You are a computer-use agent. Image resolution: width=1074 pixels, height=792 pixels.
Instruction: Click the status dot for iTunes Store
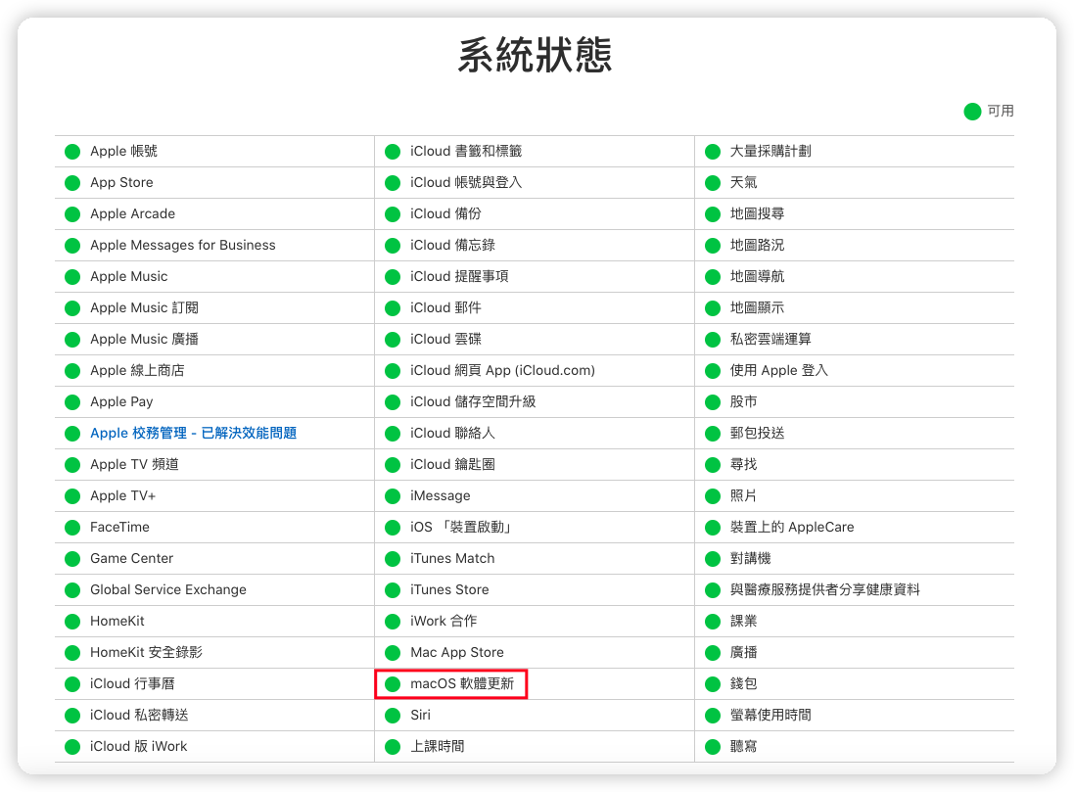click(393, 590)
